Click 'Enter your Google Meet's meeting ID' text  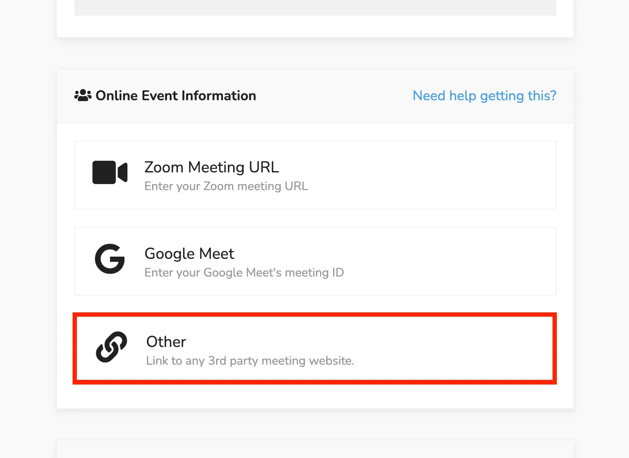[244, 273]
